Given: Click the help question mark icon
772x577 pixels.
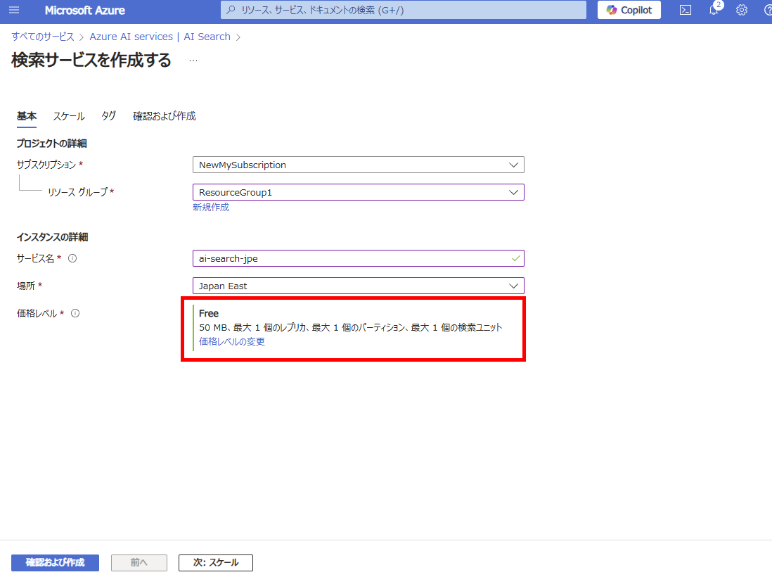Looking at the screenshot, I should click(x=767, y=11).
